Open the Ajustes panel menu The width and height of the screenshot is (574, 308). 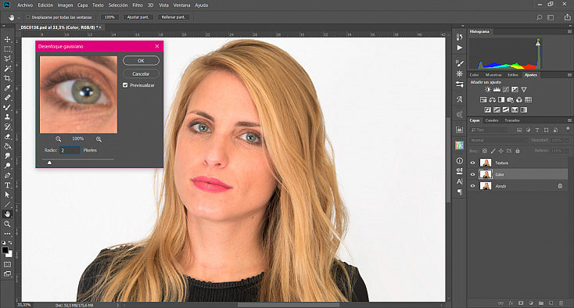569,75
